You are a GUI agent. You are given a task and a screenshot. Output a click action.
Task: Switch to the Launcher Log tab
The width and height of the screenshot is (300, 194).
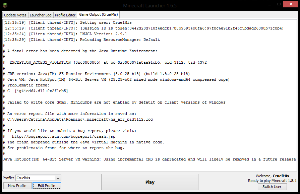pyautogui.click(x=41, y=15)
